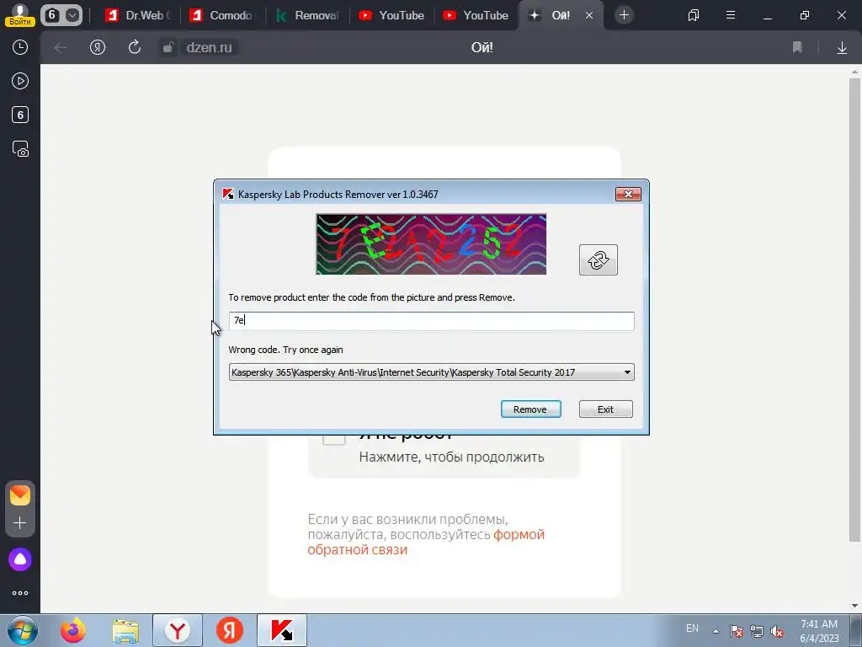862x647 pixels.
Task: Click the network tray icon
Action: 757,631
